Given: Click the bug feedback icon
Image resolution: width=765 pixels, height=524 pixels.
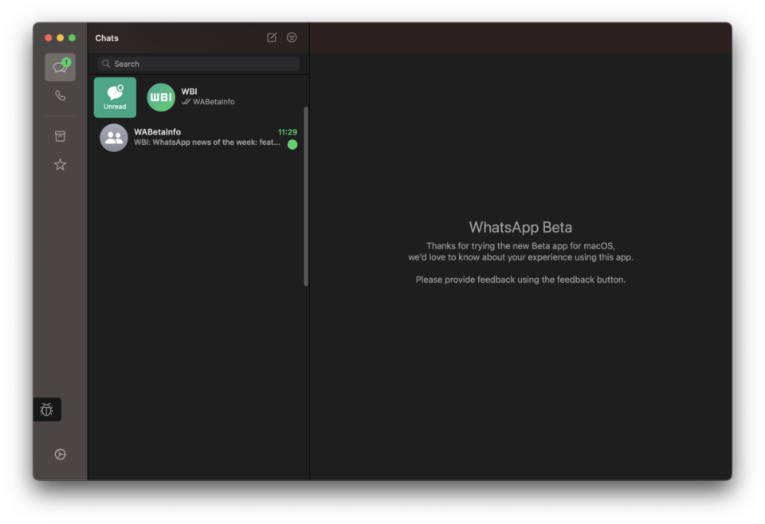Looking at the screenshot, I should (x=47, y=409).
